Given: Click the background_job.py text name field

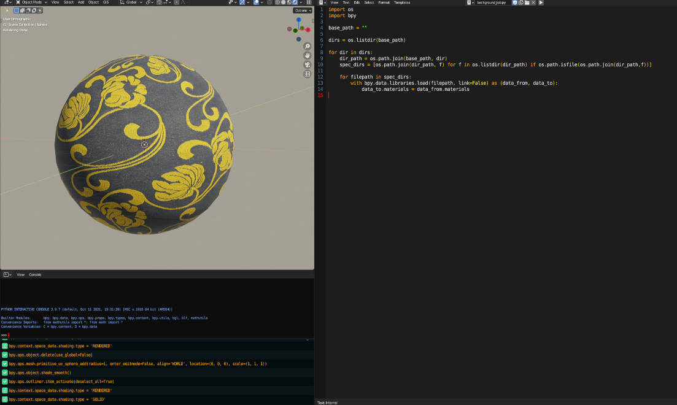Looking at the screenshot, I should 491,2.
